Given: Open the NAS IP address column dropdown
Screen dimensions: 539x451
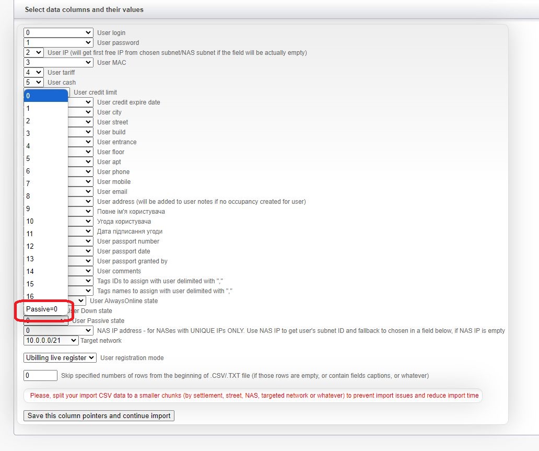Looking at the screenshot, I should pyautogui.click(x=58, y=331).
